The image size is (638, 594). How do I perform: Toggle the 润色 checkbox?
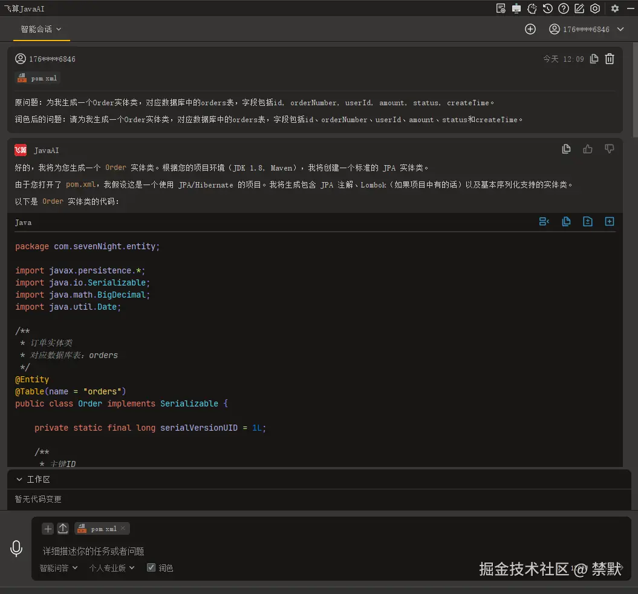click(151, 567)
